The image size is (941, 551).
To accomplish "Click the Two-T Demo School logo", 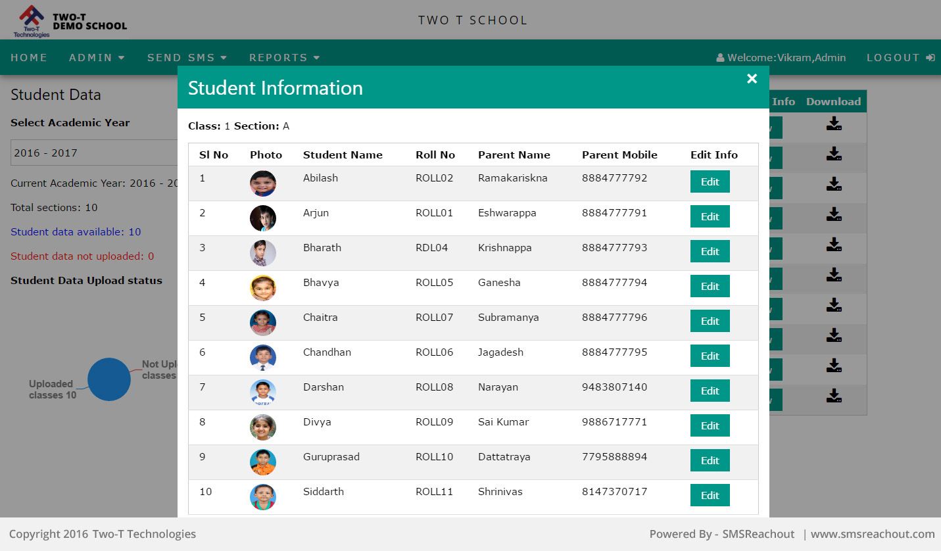I will [70, 21].
